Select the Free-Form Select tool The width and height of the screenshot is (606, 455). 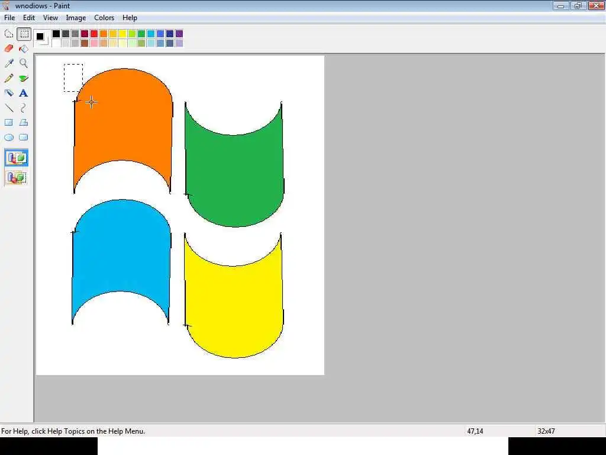[x=9, y=34]
